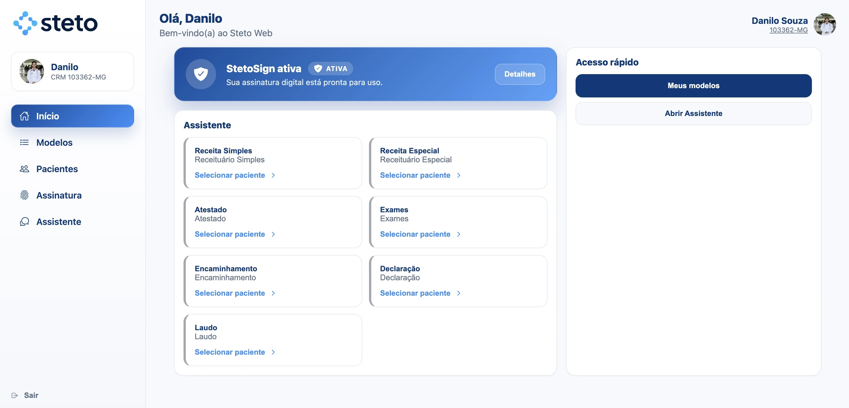Select patient for Receita Especial
Viewport: 849px width, 408px height.
coord(415,175)
